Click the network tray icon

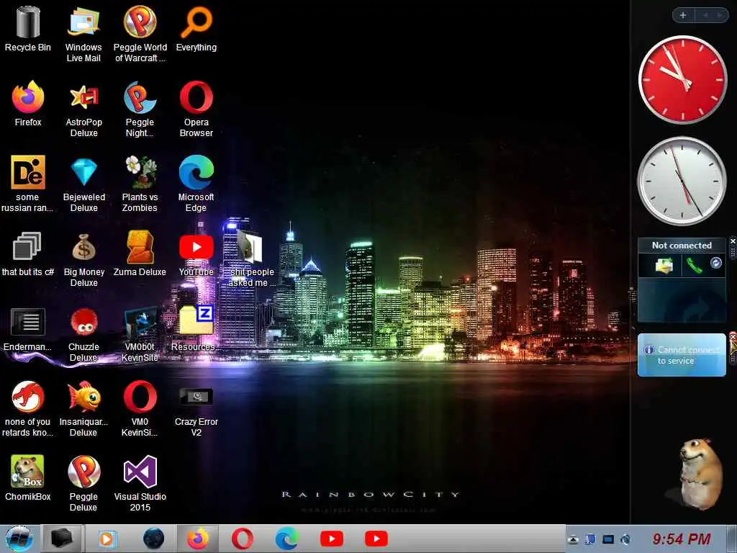(608, 539)
